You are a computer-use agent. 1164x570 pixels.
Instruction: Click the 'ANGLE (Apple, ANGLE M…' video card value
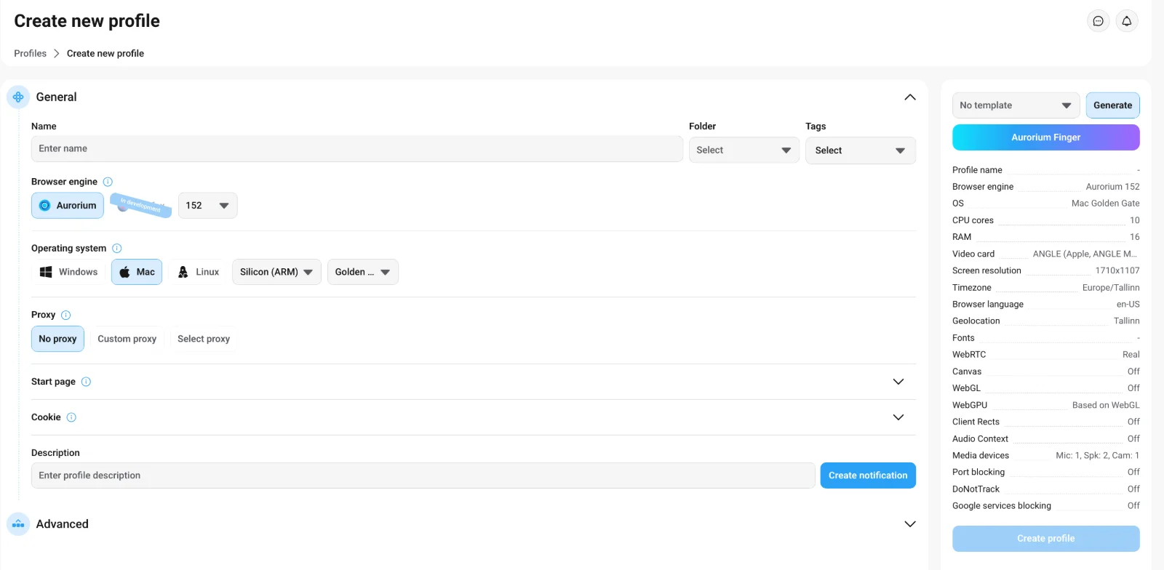coord(1085,254)
